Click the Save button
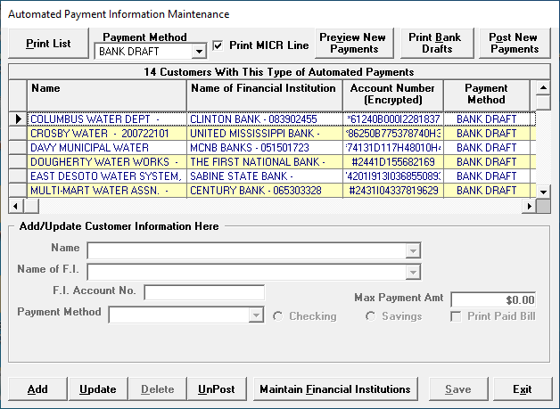This screenshot has width=560, height=409. tap(458, 389)
